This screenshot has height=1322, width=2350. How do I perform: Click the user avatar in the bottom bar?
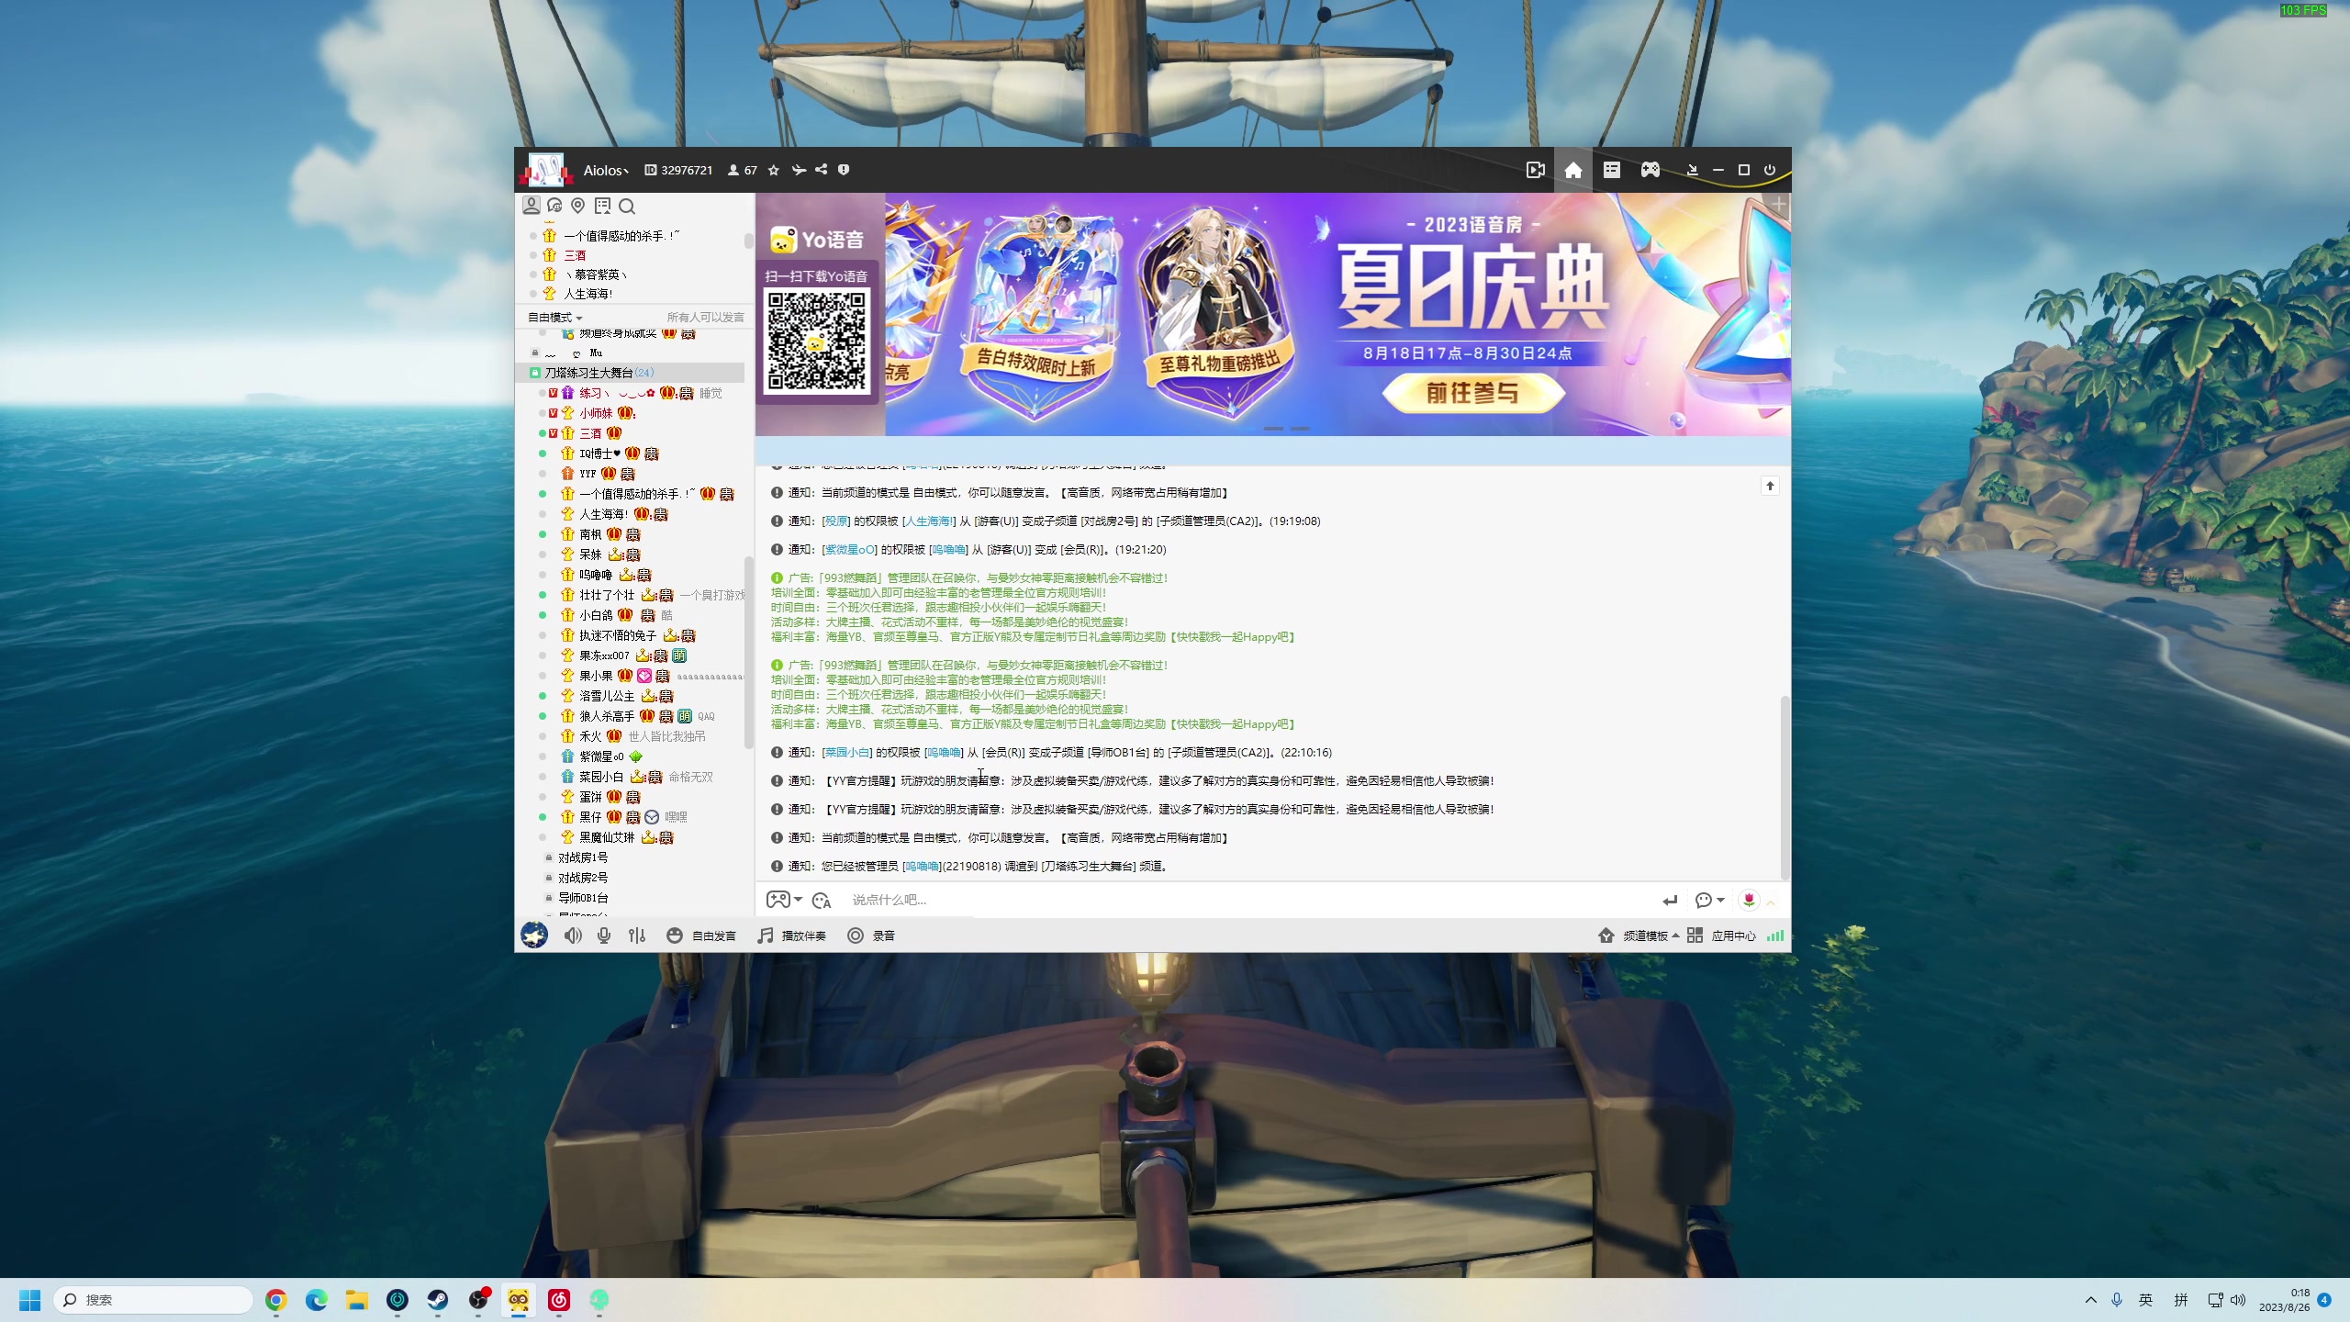(x=534, y=935)
